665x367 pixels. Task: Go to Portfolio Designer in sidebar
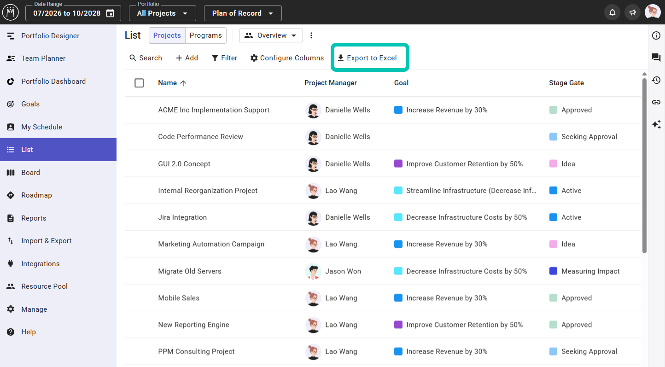[x=58, y=36]
